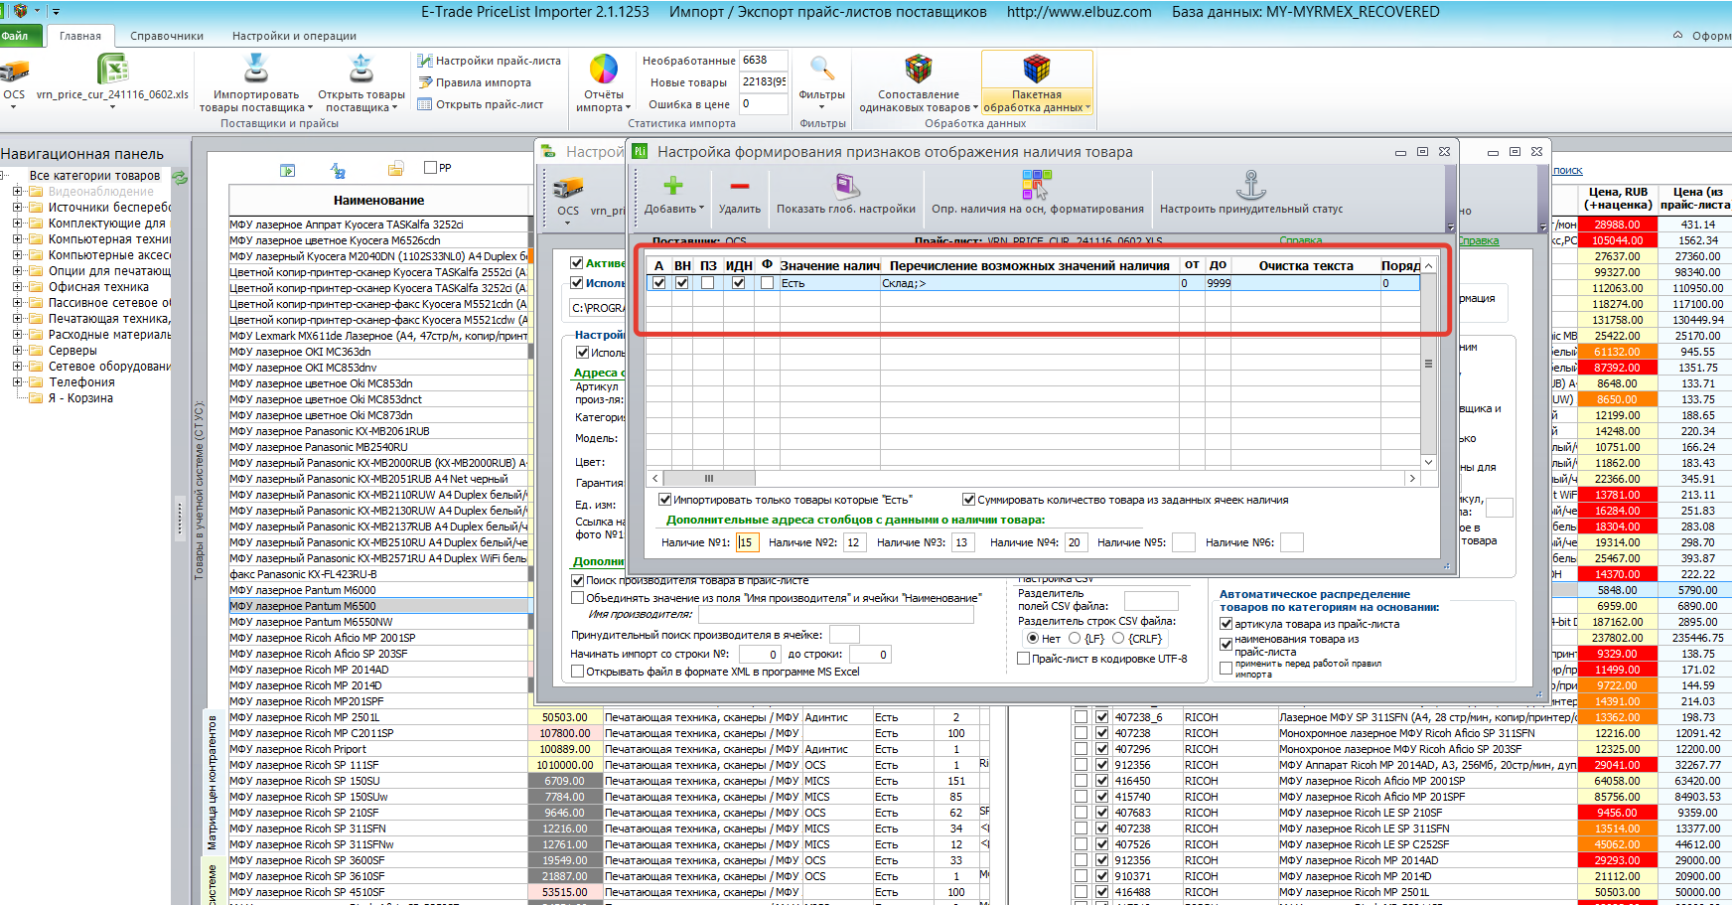Image resolution: width=1732 pixels, height=905 pixels.
Task: Toggle the PP checkbox
Action: tap(430, 168)
